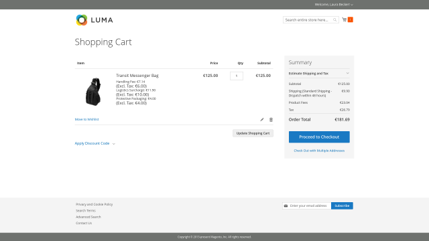Click the Shopping Cart page heading
Screen dimensions: 429x241
[103, 42]
